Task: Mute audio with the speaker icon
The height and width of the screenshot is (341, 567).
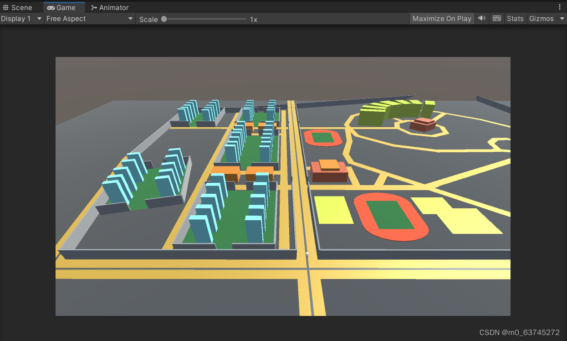Action: pyautogui.click(x=482, y=19)
